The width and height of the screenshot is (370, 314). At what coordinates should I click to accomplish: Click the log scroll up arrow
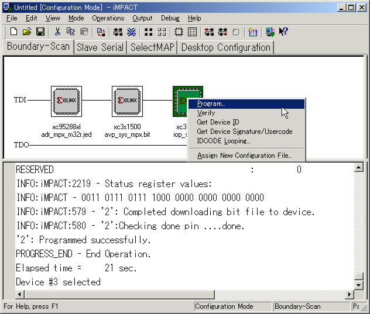pyautogui.click(x=359, y=168)
